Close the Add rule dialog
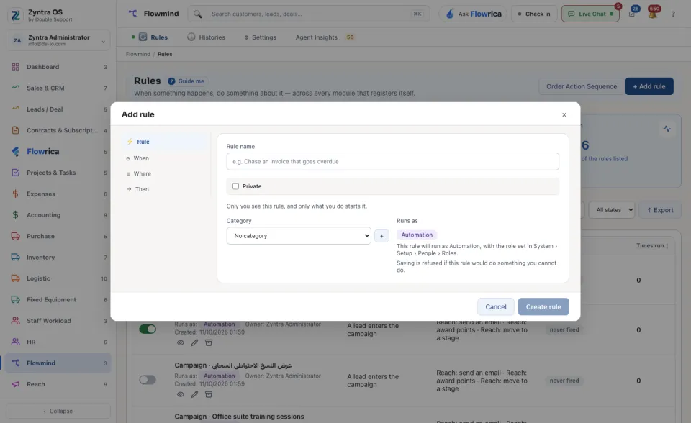Image resolution: width=691 pixels, height=423 pixels. pos(564,114)
